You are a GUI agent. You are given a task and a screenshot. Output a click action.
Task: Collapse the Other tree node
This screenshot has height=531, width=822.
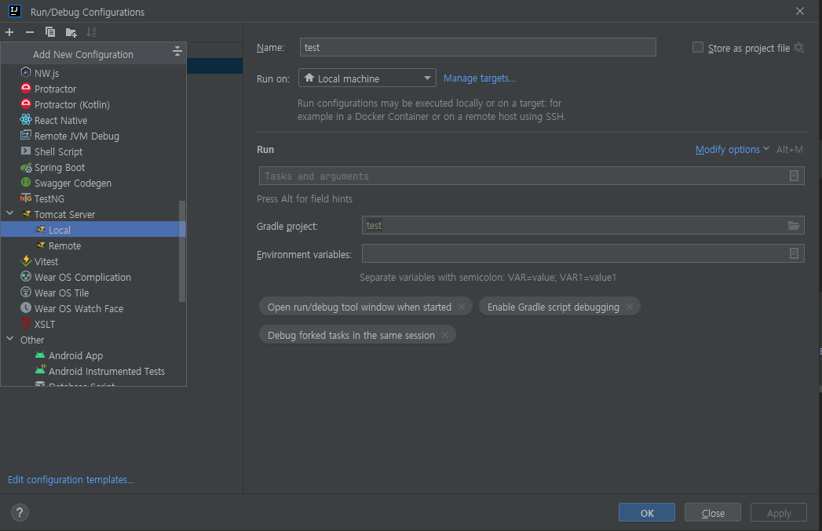(x=10, y=339)
